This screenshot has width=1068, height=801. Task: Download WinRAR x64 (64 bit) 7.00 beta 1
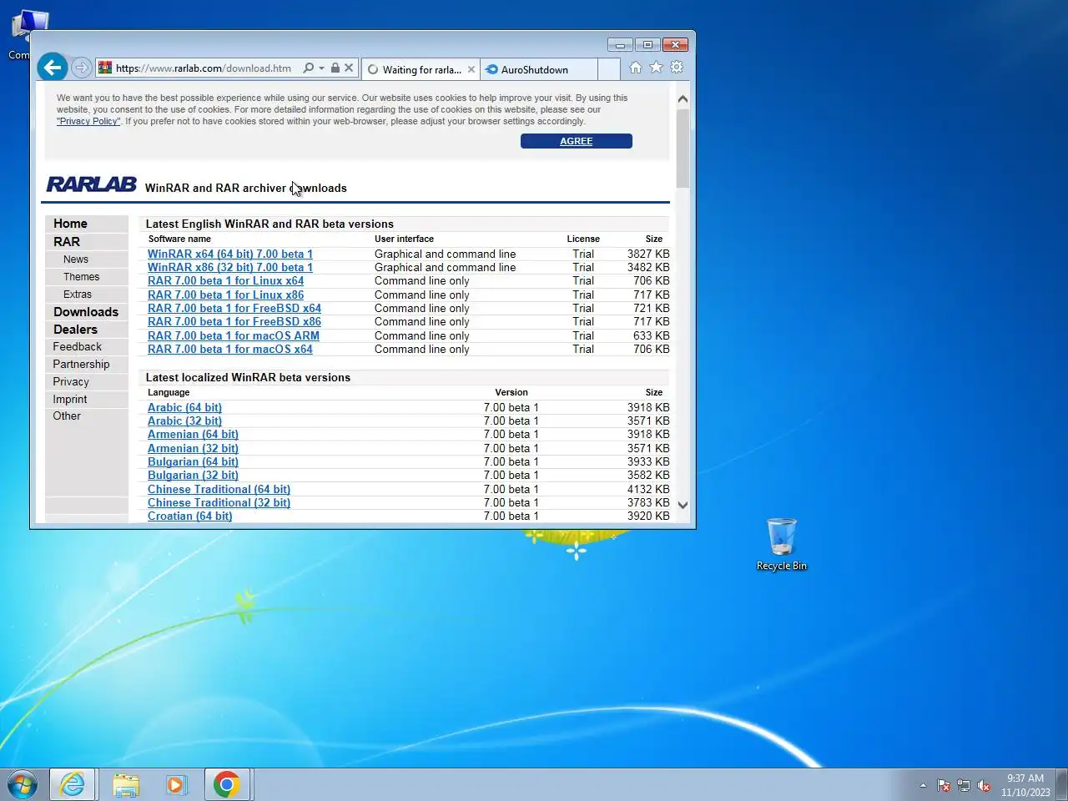tap(230, 254)
